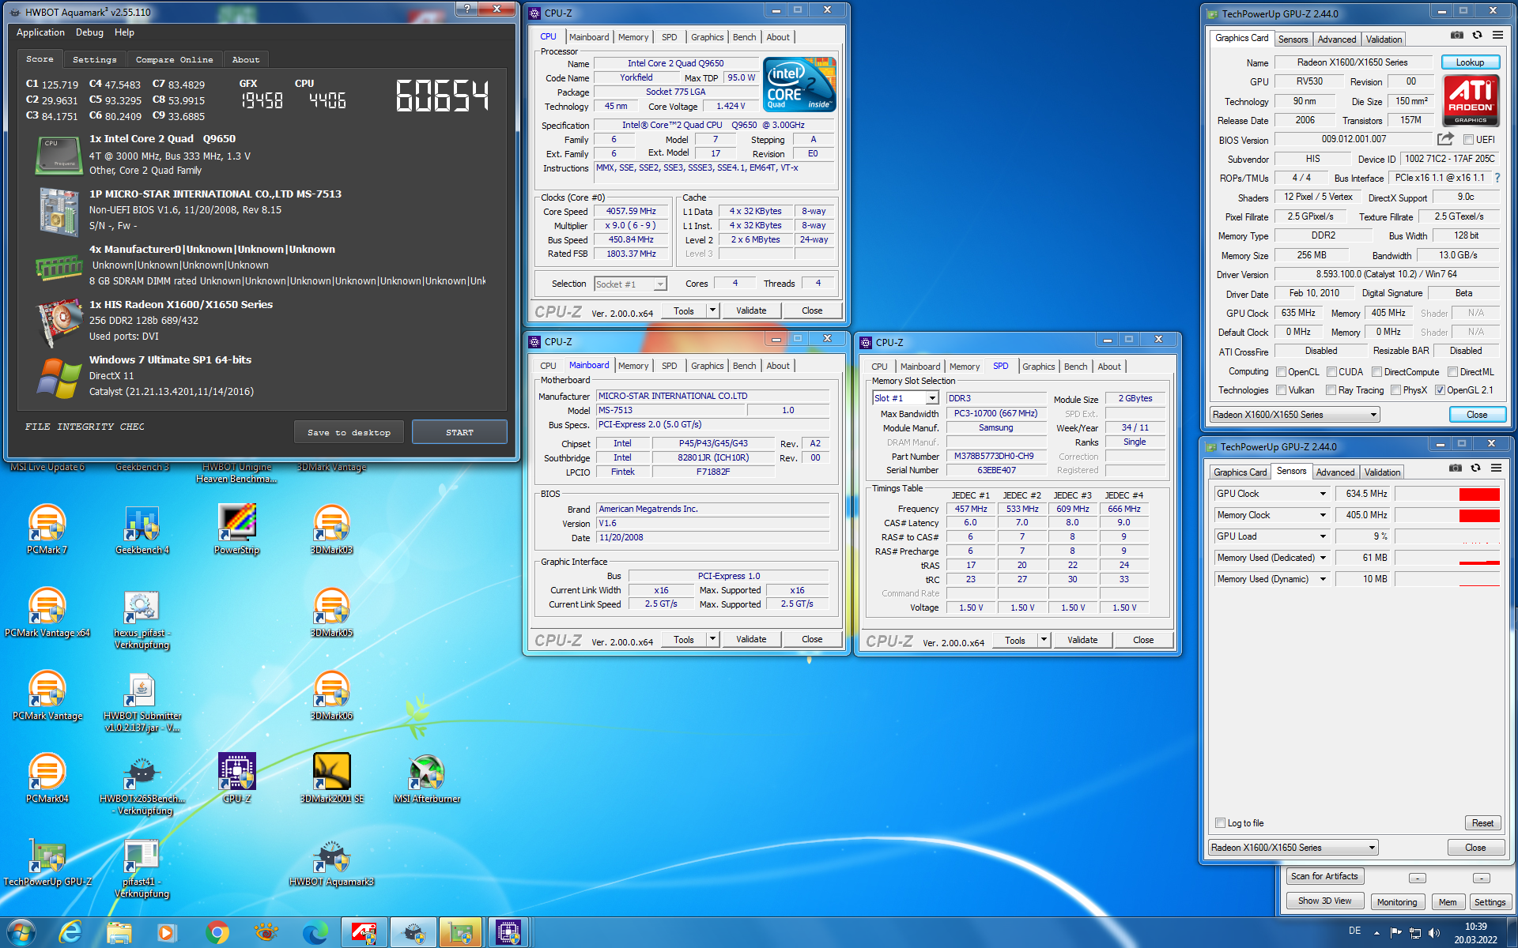Click the Bus Interface question mark in GPU-Z
Viewport: 1518px width, 948px height.
click(x=1497, y=178)
